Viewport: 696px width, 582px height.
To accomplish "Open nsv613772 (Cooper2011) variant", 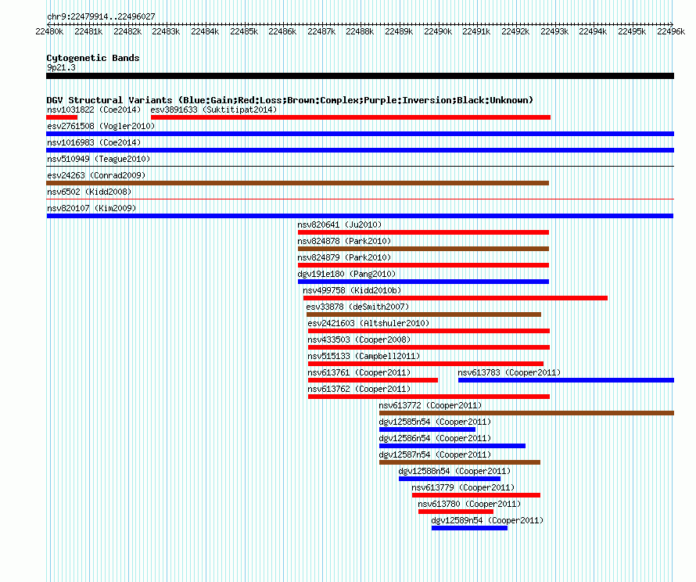I will tap(526, 413).
